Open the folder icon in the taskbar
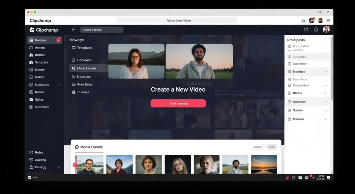This screenshot has height=194, width=355. click(x=300, y=177)
